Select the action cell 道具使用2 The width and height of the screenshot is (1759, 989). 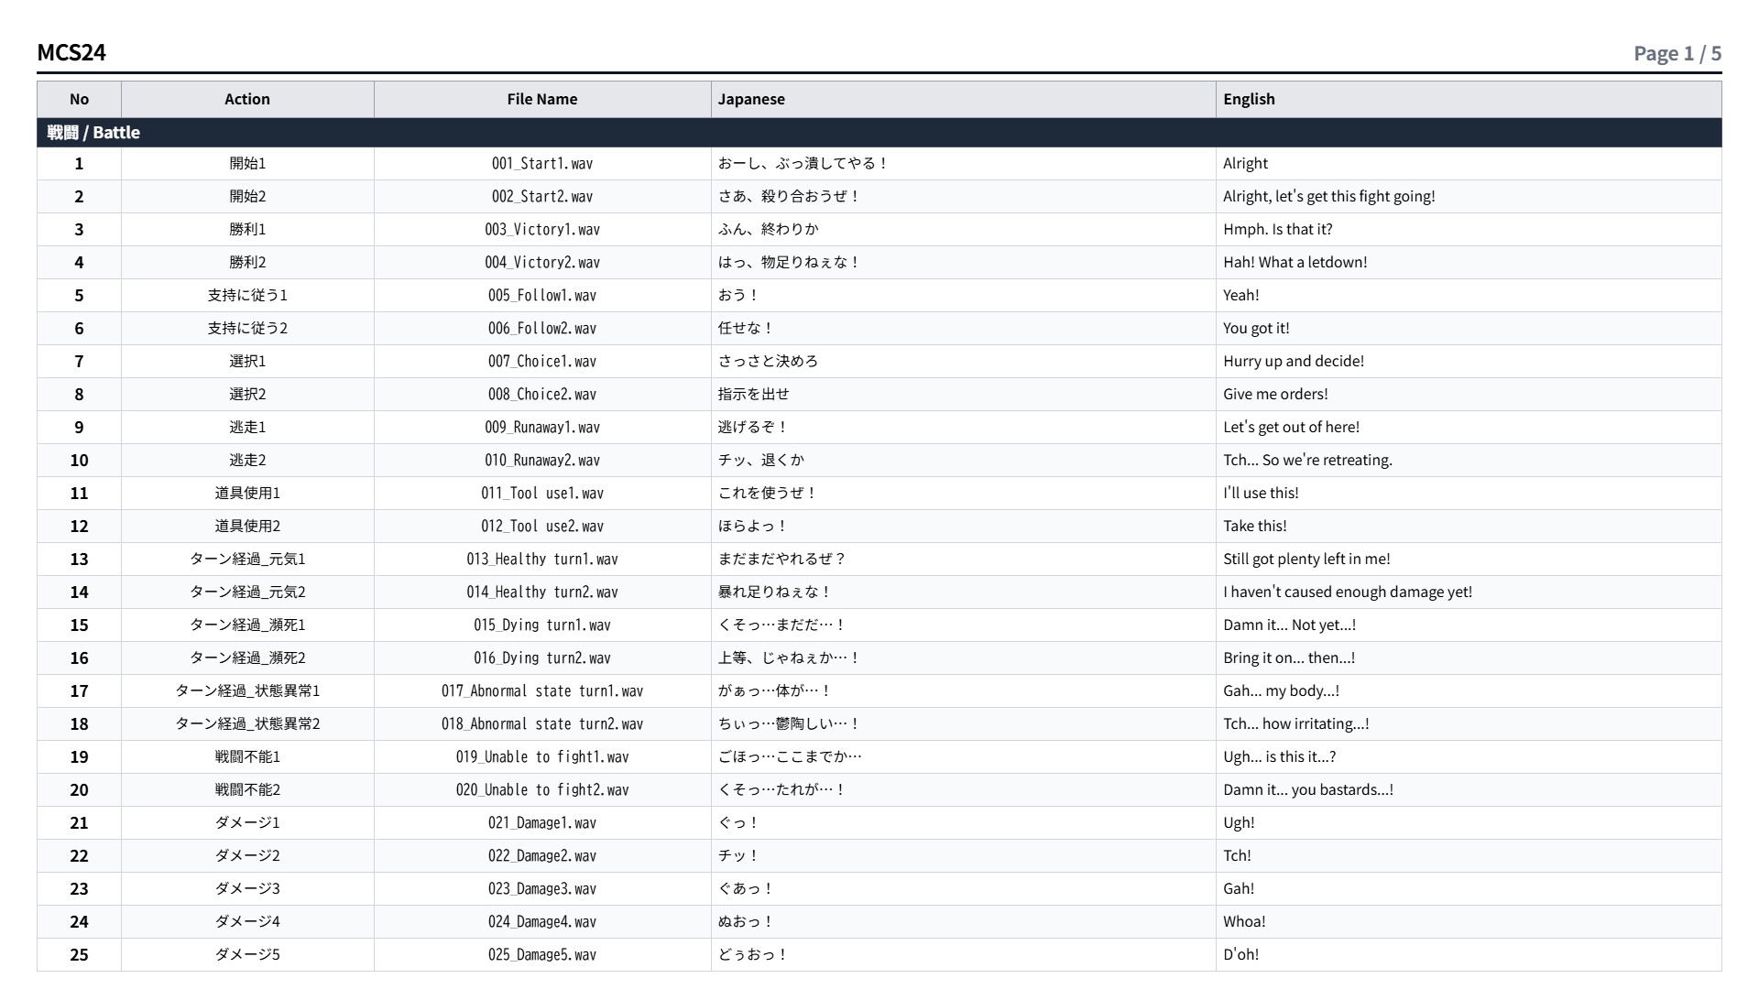coord(247,527)
